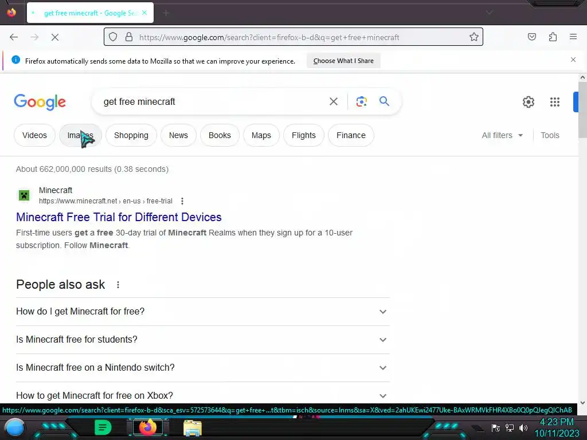Open Google quick settings gear
The image size is (587, 440).
(x=528, y=102)
